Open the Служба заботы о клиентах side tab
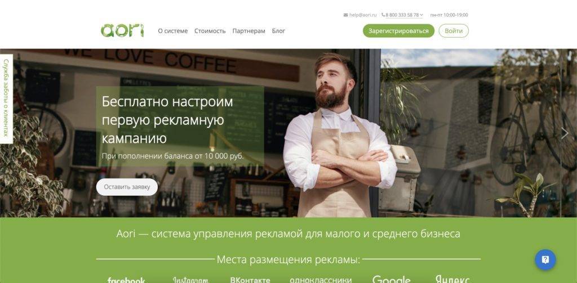Viewport: 577px width, 283px height. [6, 99]
